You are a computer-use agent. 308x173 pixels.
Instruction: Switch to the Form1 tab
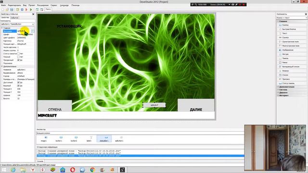[48, 9]
